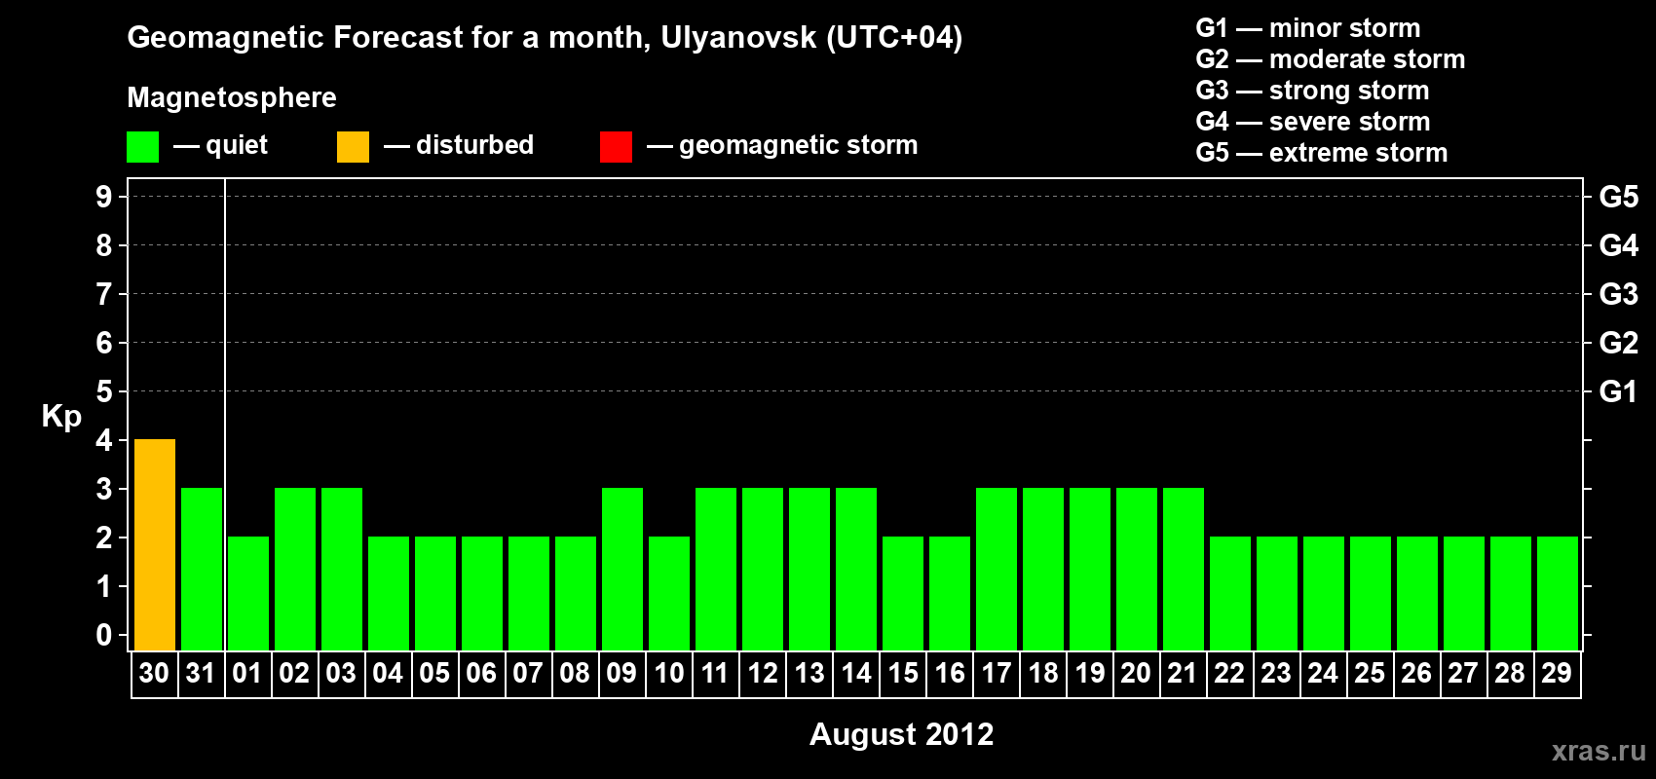Click the G3 label on right axis
Viewport: 1656px width, 779px height.
click(x=1619, y=294)
